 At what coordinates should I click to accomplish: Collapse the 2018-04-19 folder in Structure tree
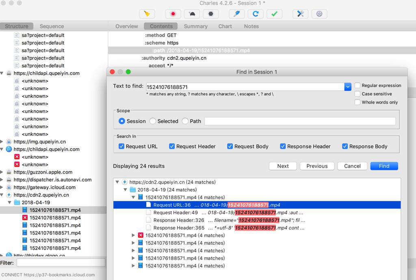[x=10, y=202]
